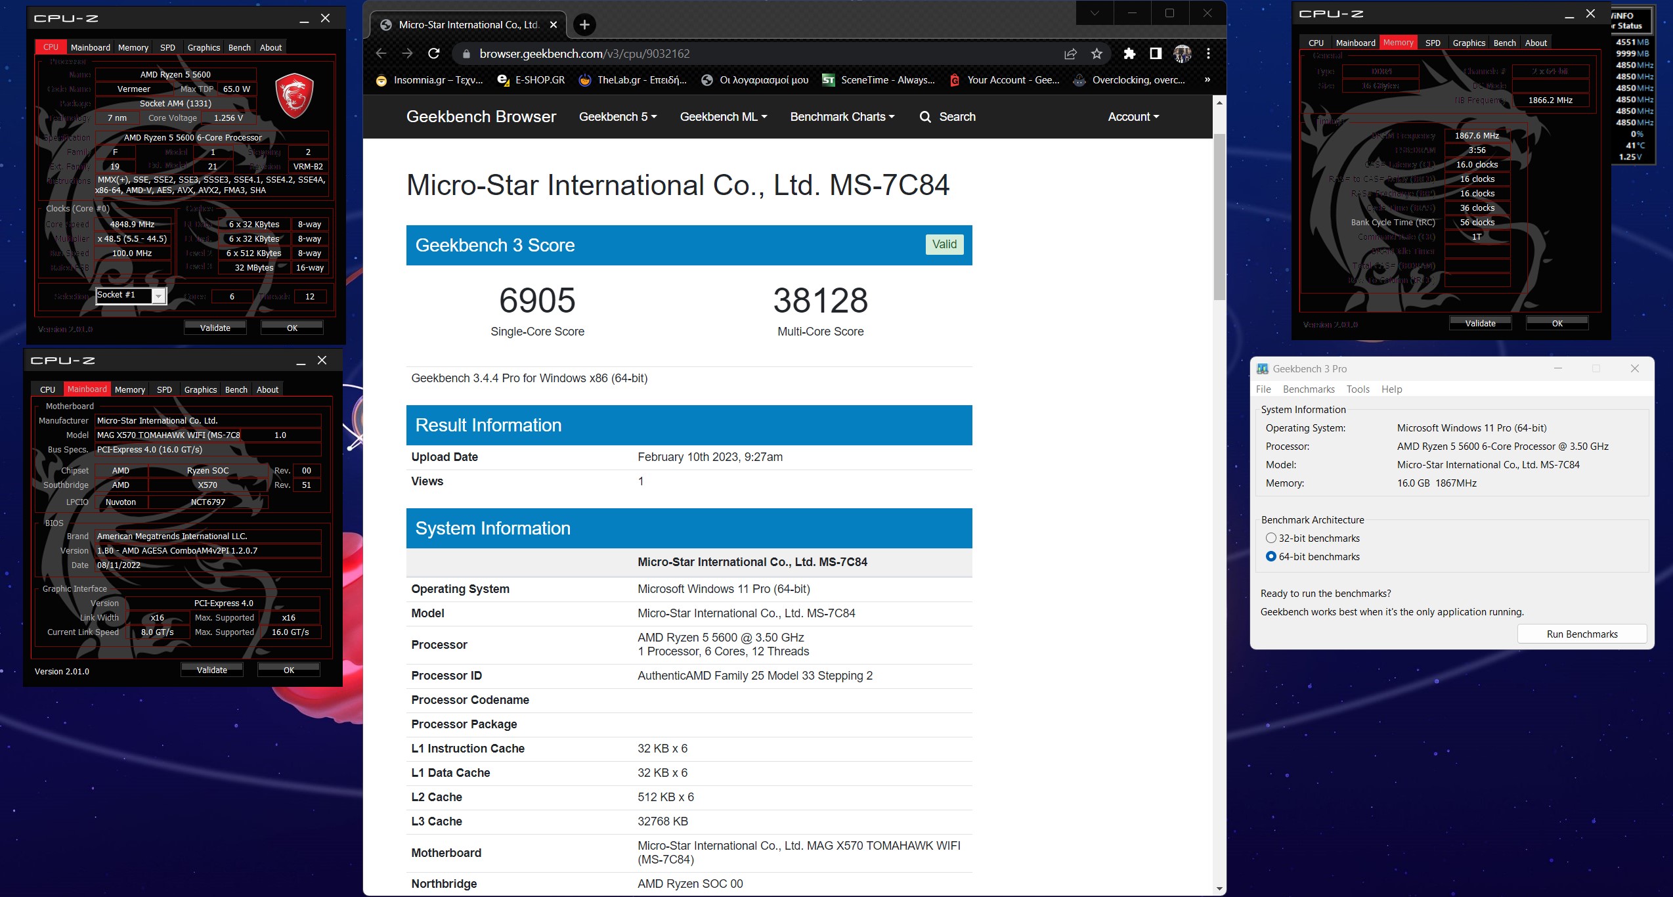Screen dimensions: 1673x897
Task: Share this page from address bar
Action: [1070, 54]
